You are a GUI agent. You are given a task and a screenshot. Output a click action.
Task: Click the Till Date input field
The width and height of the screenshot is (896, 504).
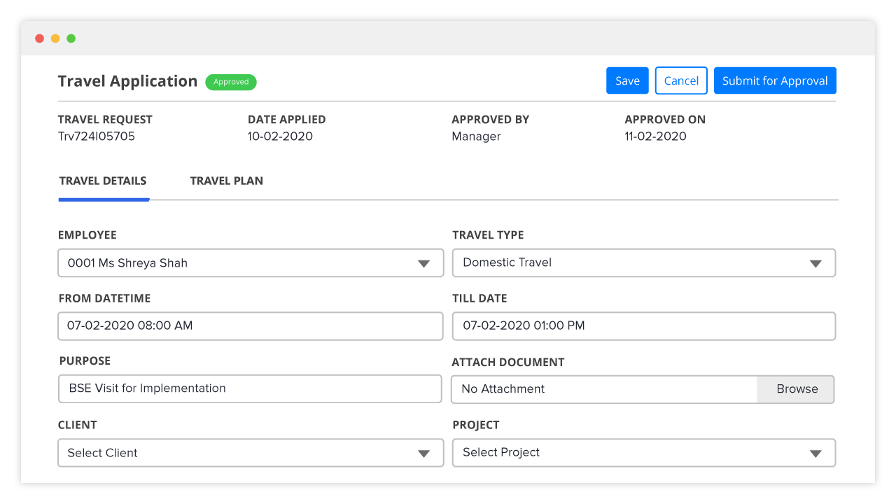click(x=644, y=326)
